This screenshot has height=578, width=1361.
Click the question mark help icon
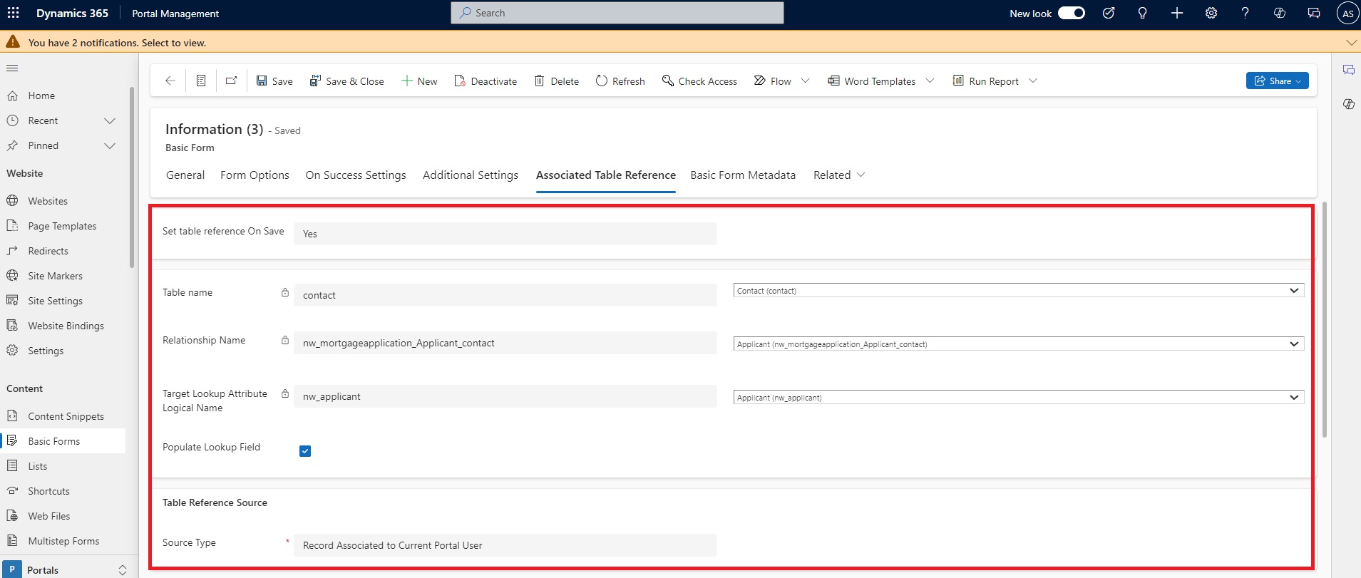1245,13
